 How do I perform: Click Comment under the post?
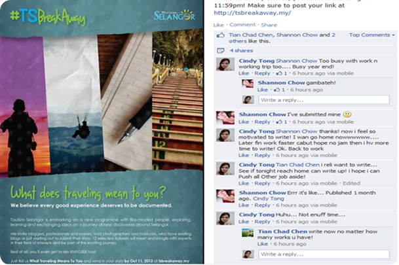click(x=242, y=25)
